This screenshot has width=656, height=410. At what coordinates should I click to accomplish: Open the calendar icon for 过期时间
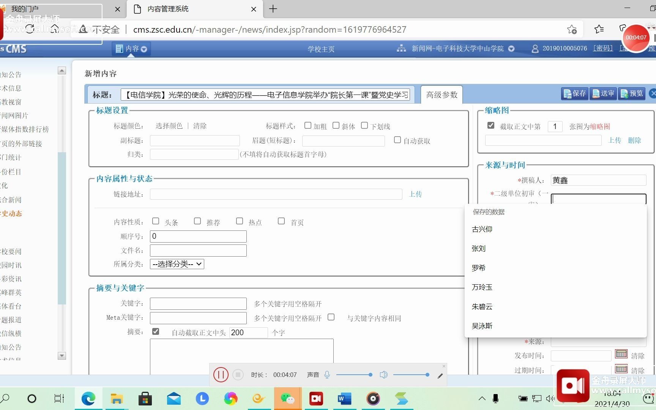[621, 369]
